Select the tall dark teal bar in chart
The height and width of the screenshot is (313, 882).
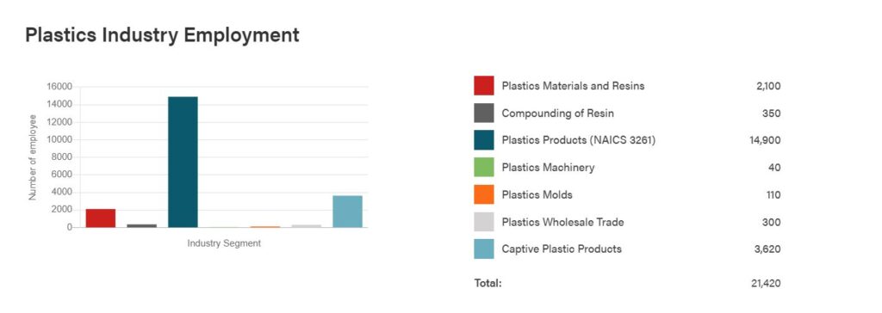183,162
